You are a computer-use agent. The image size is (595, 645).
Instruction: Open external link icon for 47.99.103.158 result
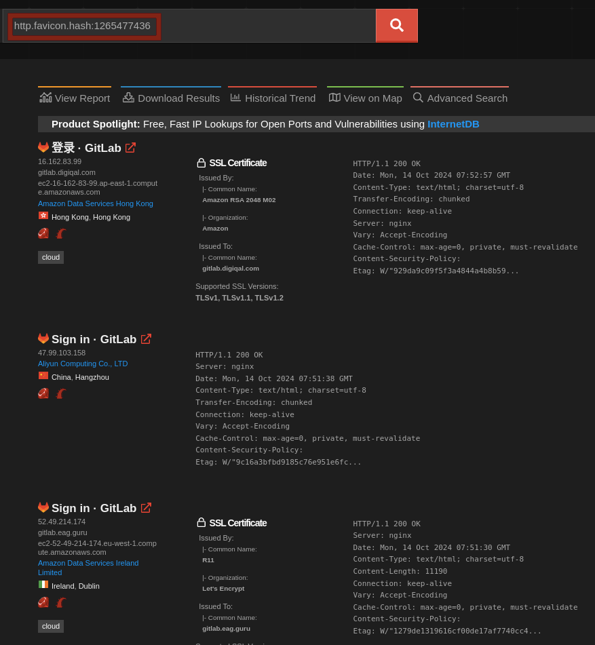click(x=146, y=339)
